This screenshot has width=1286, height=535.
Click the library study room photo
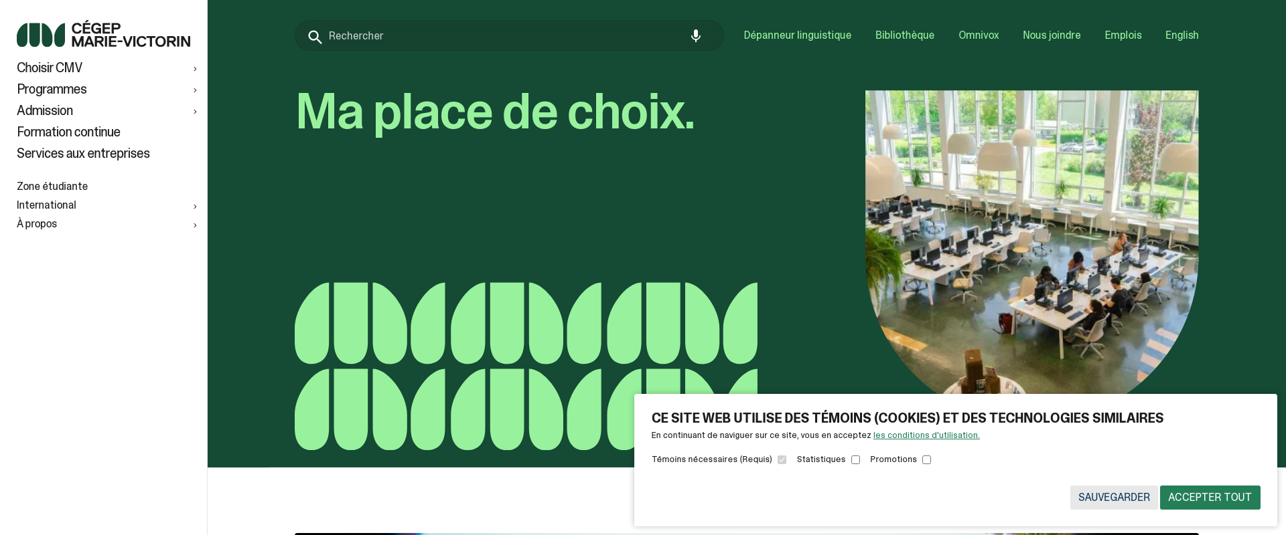(1031, 241)
